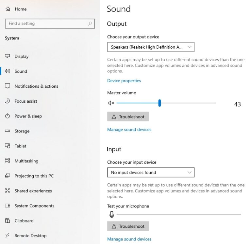Click Troubleshoot button under Master volume
251x244 pixels.
tap(128, 117)
